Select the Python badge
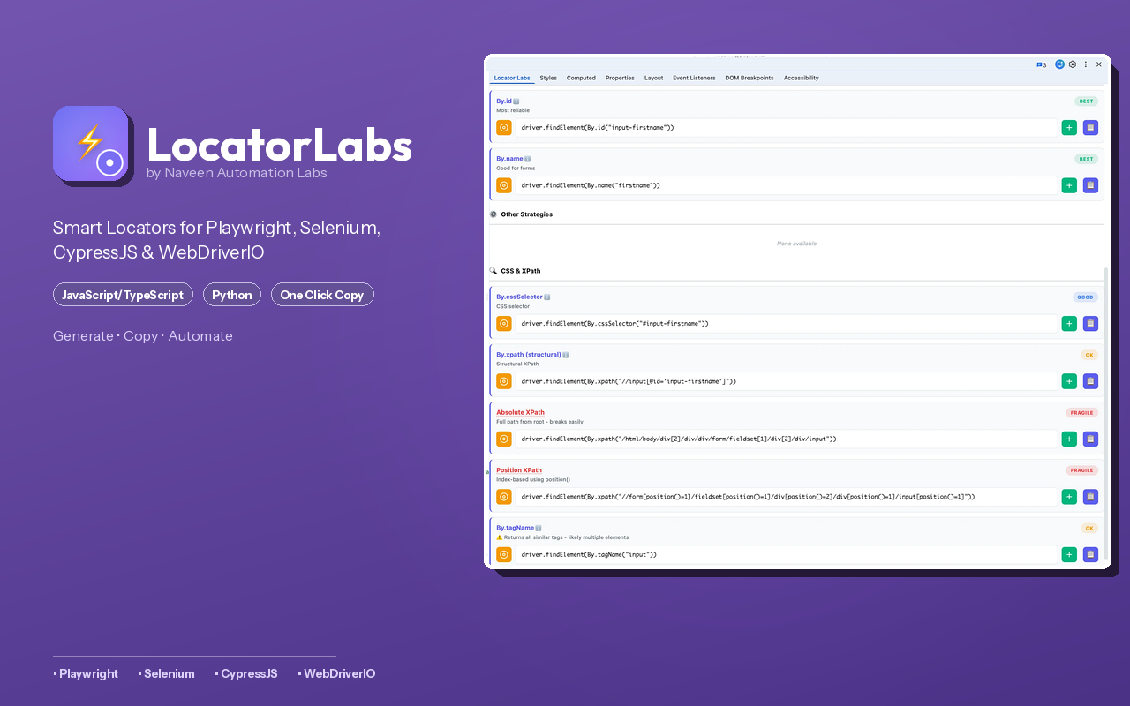This screenshot has width=1130, height=706. [x=231, y=295]
